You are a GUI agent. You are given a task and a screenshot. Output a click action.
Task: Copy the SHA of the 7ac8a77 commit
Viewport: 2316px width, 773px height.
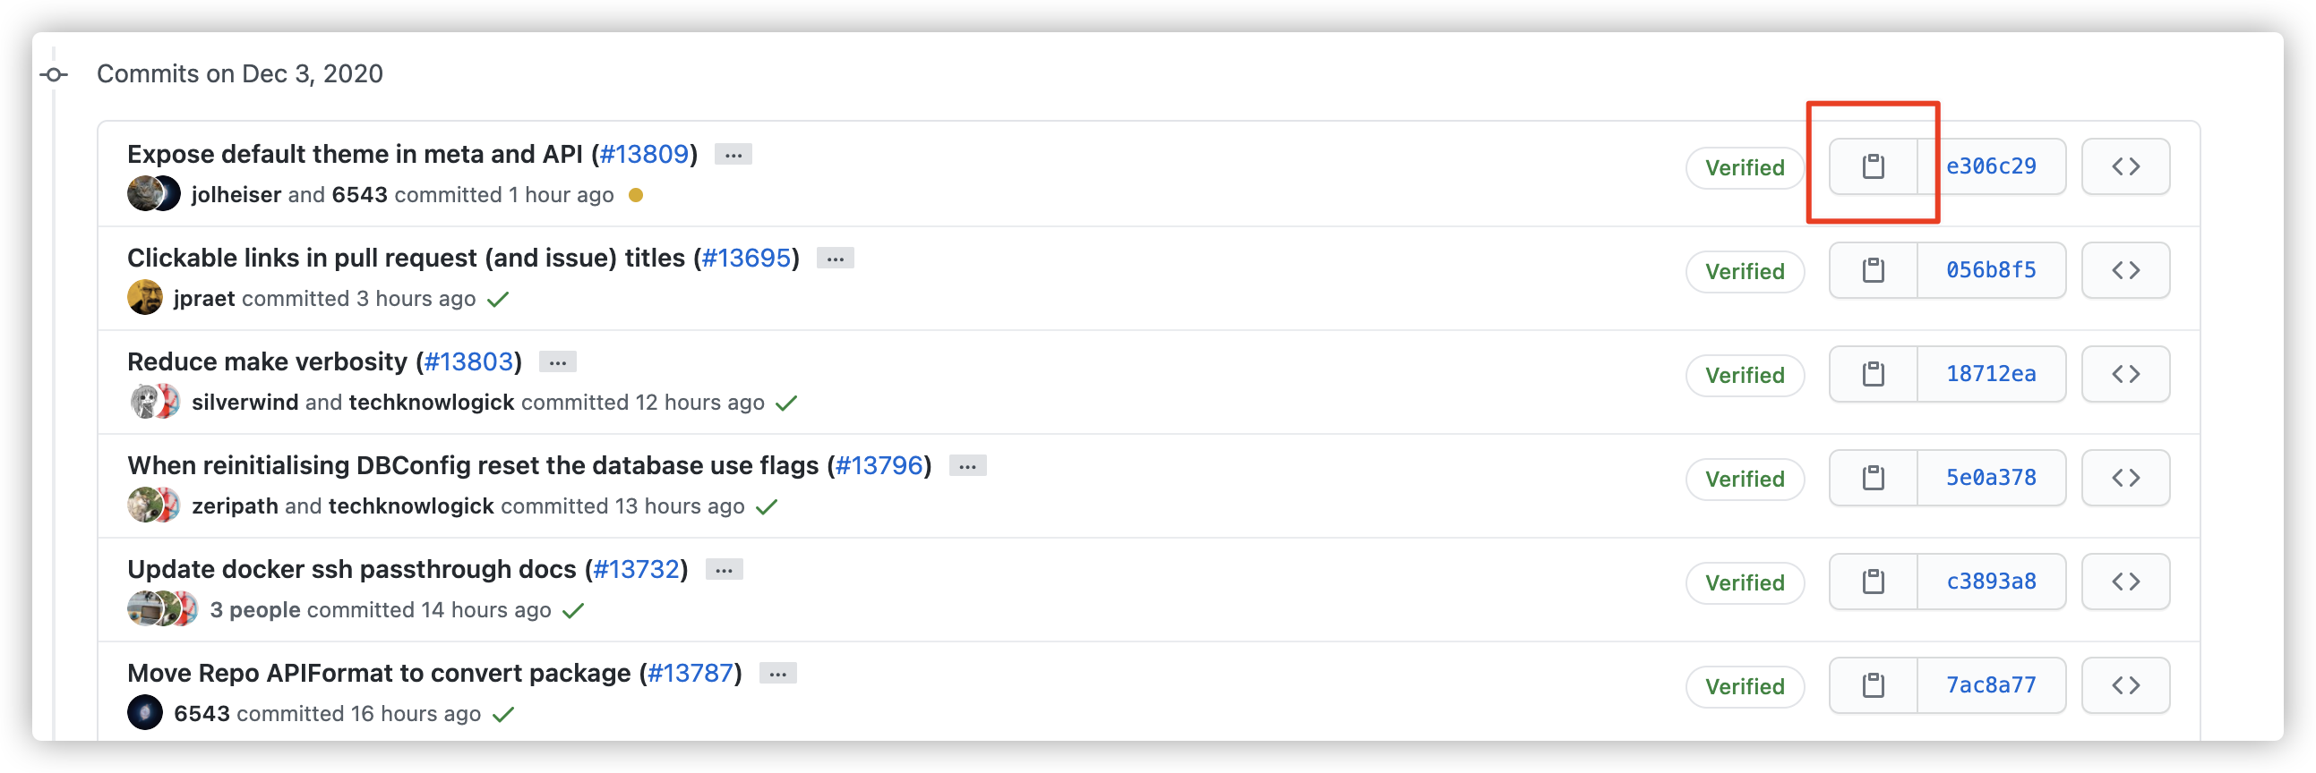(x=1874, y=685)
